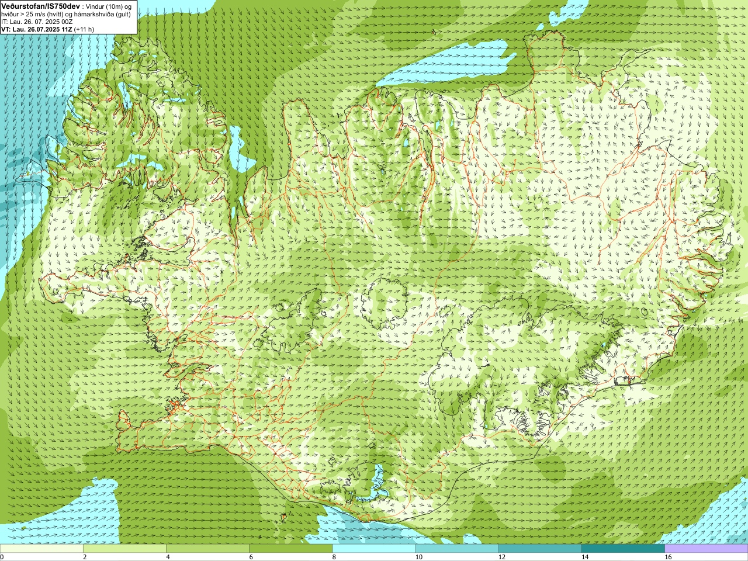Click the 0–2 m/s pale yellow legend swatch
Image resolution: width=748 pixels, height=561 pixels.
coord(41,549)
